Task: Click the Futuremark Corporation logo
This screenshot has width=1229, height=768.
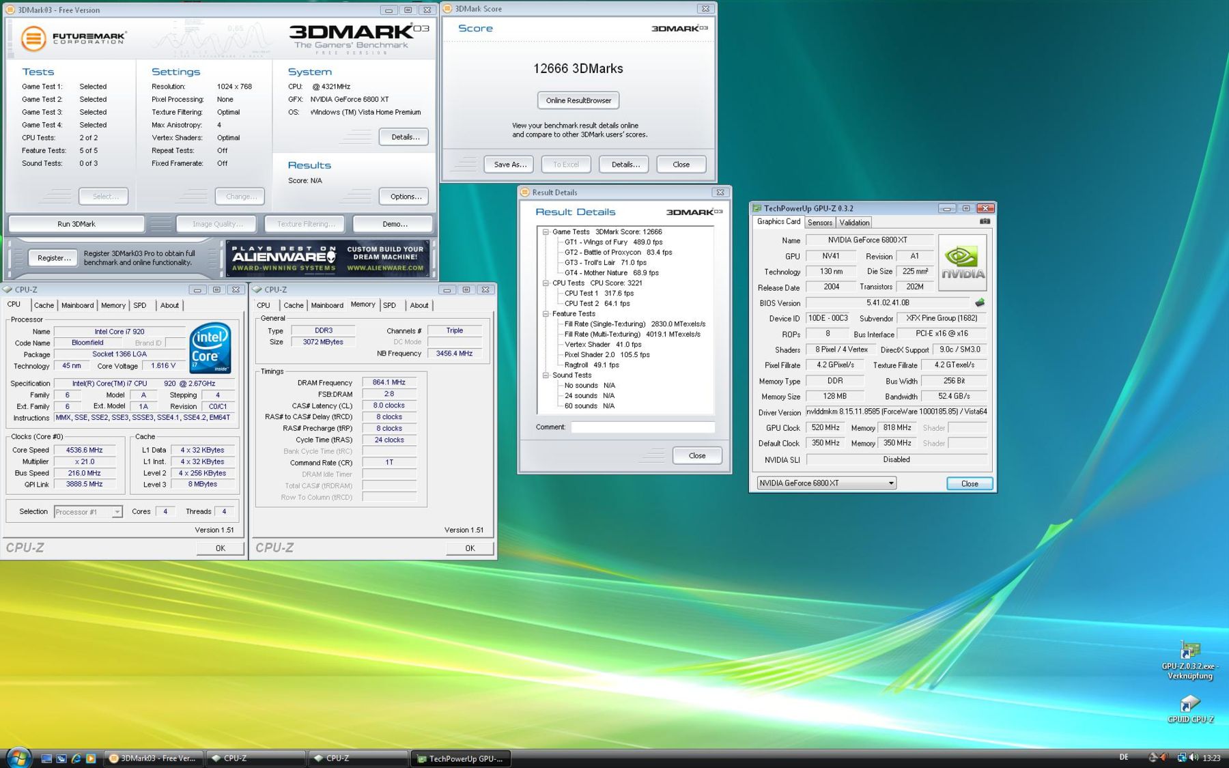Action: click(x=74, y=38)
